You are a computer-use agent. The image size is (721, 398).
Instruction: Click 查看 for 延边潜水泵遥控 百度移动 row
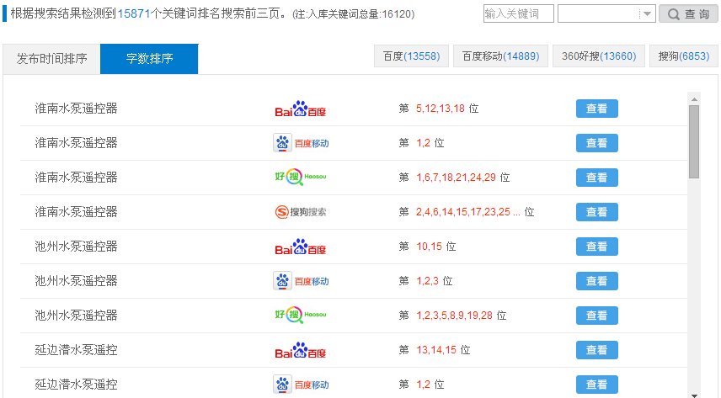tap(597, 385)
